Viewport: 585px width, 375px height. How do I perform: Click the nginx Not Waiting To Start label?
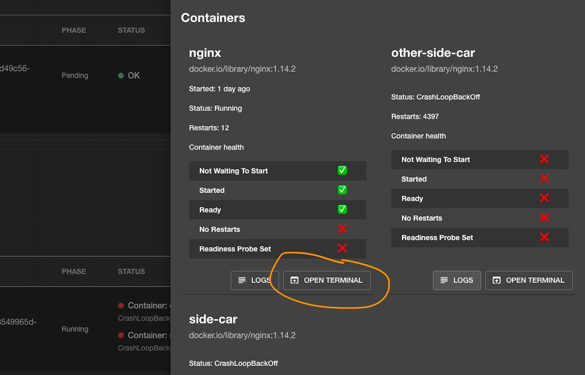point(234,171)
